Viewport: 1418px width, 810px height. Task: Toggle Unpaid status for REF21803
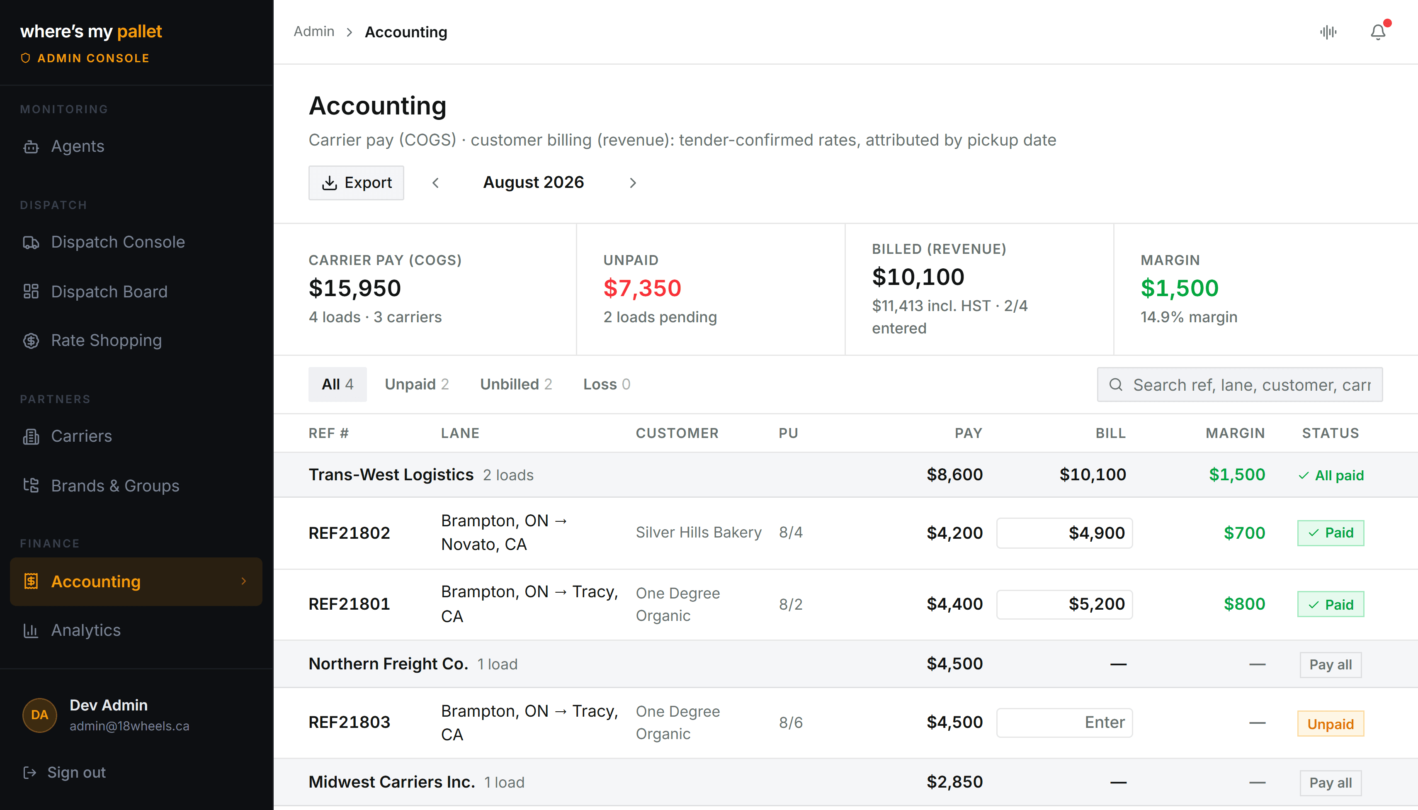pos(1330,724)
